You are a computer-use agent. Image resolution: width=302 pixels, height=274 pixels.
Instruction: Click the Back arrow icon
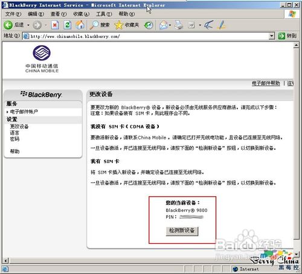click(8, 25)
